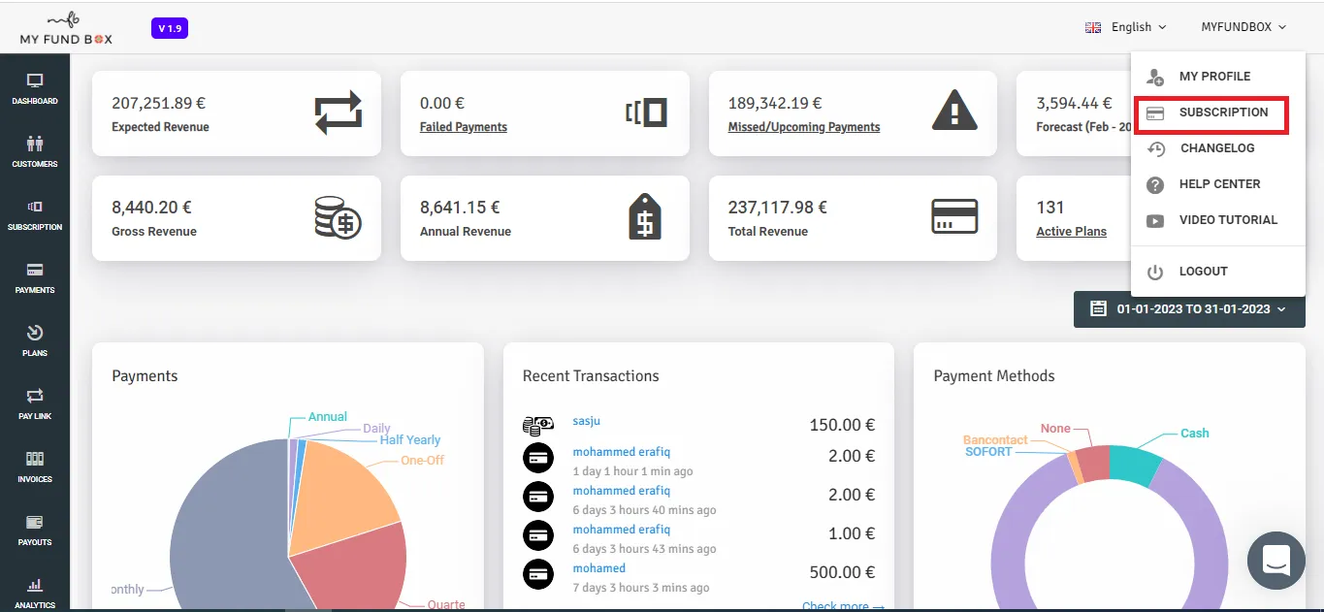The height and width of the screenshot is (612, 1324).
Task: Click the Bancontact label in Payment Methods chart
Action: tap(995, 440)
